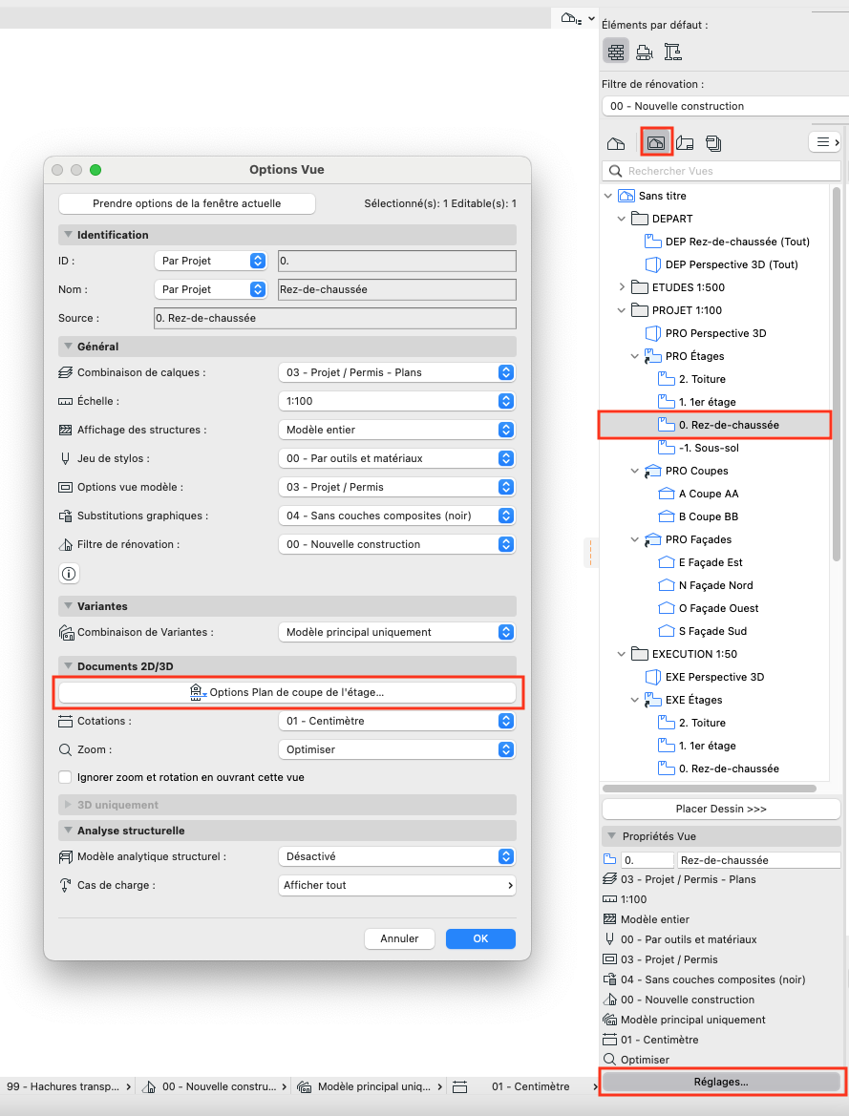Click the dimensions icon in bottom status bar
Viewport: 849px width, 1116px height.
(460, 1086)
